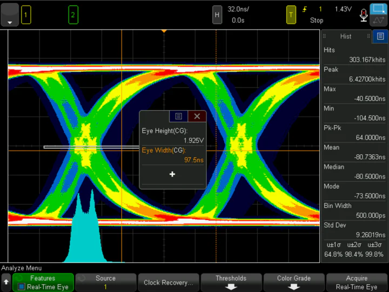
Task: Click the u±3σ 99.8% statistic
Action: tap(374, 249)
